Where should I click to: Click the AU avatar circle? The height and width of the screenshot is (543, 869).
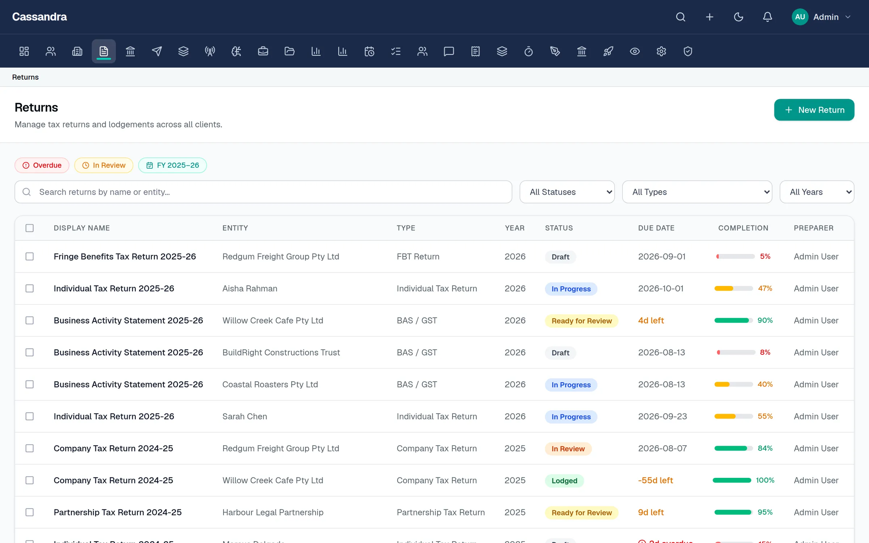tap(800, 17)
